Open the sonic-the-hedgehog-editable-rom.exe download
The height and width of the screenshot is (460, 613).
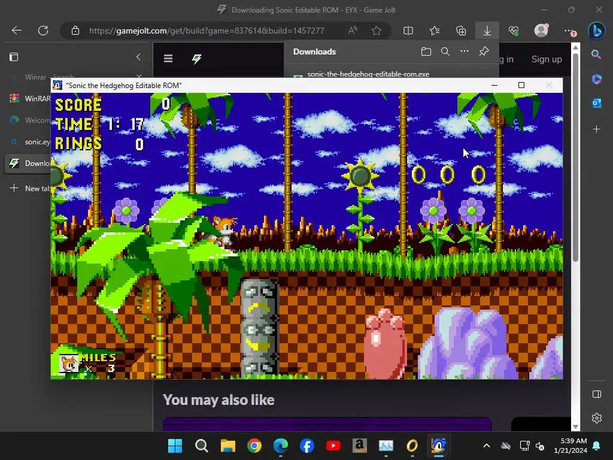click(368, 74)
